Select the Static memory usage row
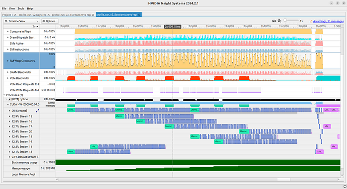This screenshot has width=347, height=189. (25, 162)
